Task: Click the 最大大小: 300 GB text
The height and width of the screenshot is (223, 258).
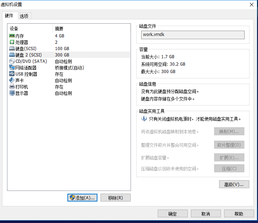Action: coord(158,72)
